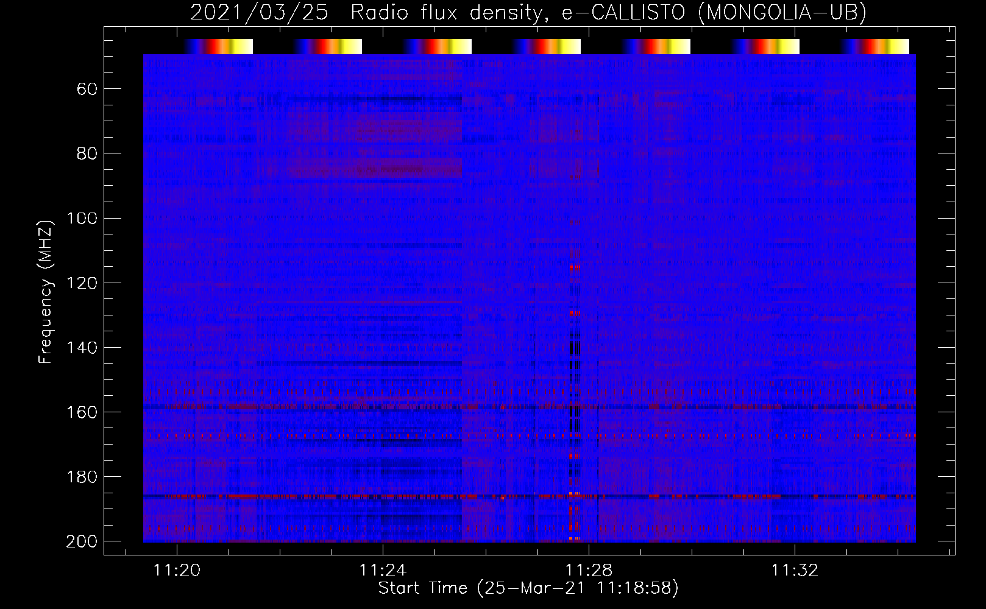Screen dimensions: 986x609
Task: Click the 200 frequency tick label
Action: point(82,541)
